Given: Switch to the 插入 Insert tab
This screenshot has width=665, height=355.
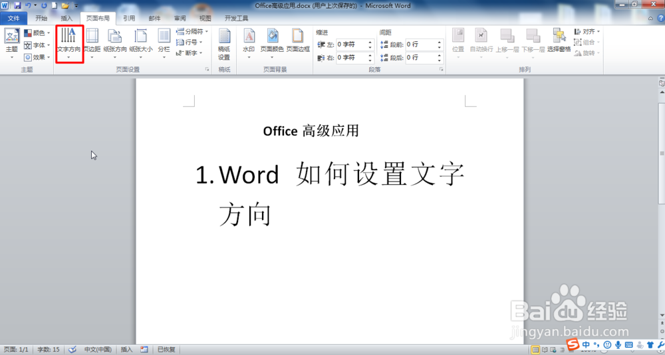Looking at the screenshot, I should (x=66, y=18).
